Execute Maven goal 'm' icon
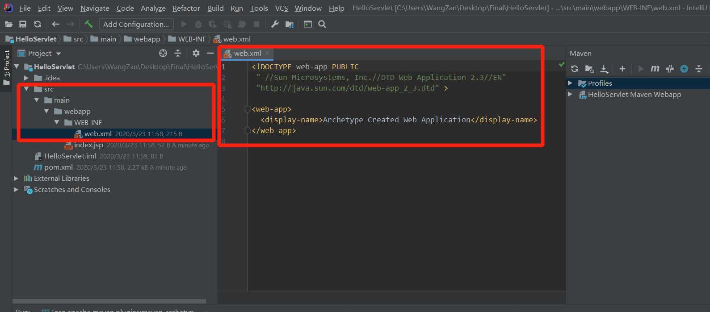The image size is (710, 312). coord(655,69)
